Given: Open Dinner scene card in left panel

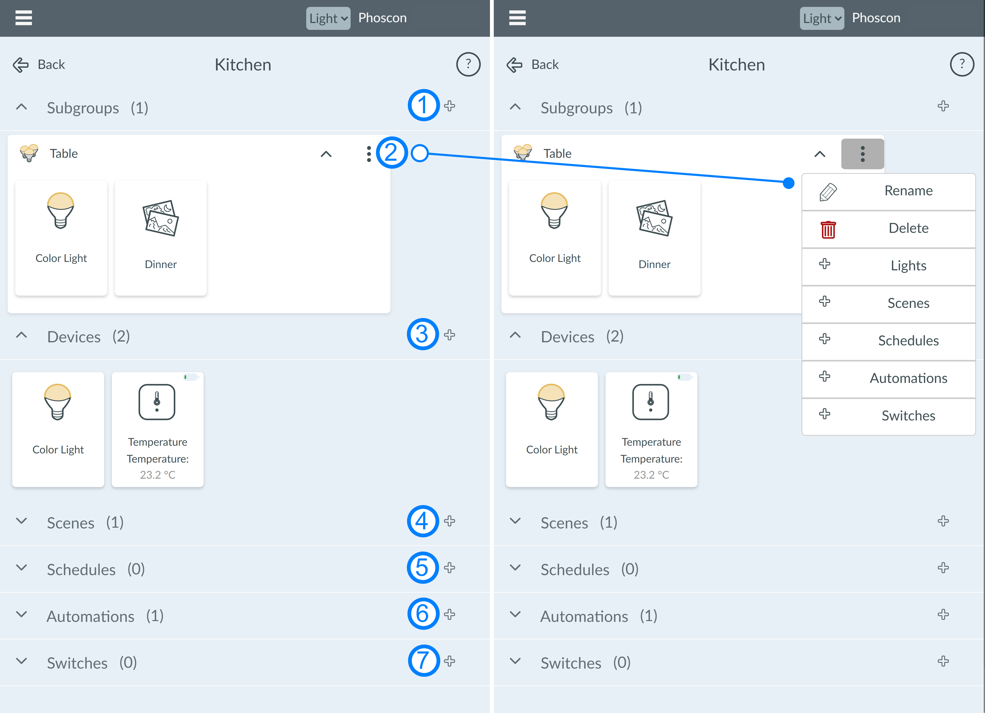Looking at the screenshot, I should point(161,238).
